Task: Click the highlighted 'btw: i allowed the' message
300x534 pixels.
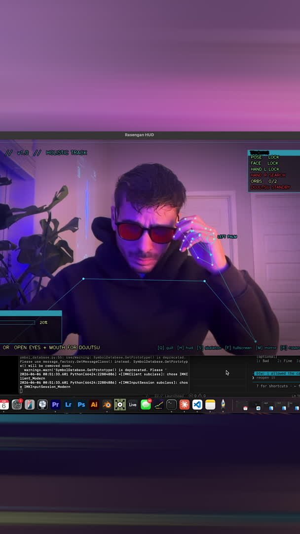Action: pyautogui.click(x=277, y=374)
